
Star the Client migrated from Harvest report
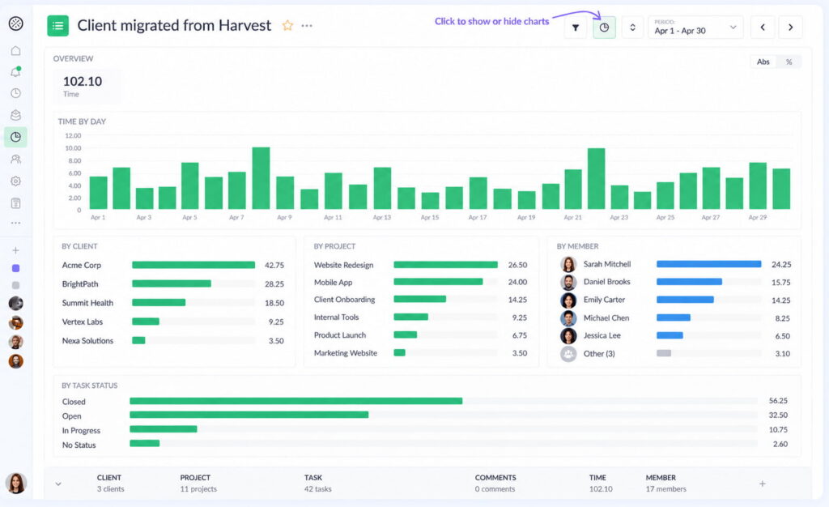287,25
